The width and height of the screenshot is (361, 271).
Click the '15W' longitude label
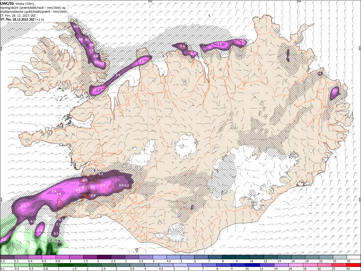[299, 1]
